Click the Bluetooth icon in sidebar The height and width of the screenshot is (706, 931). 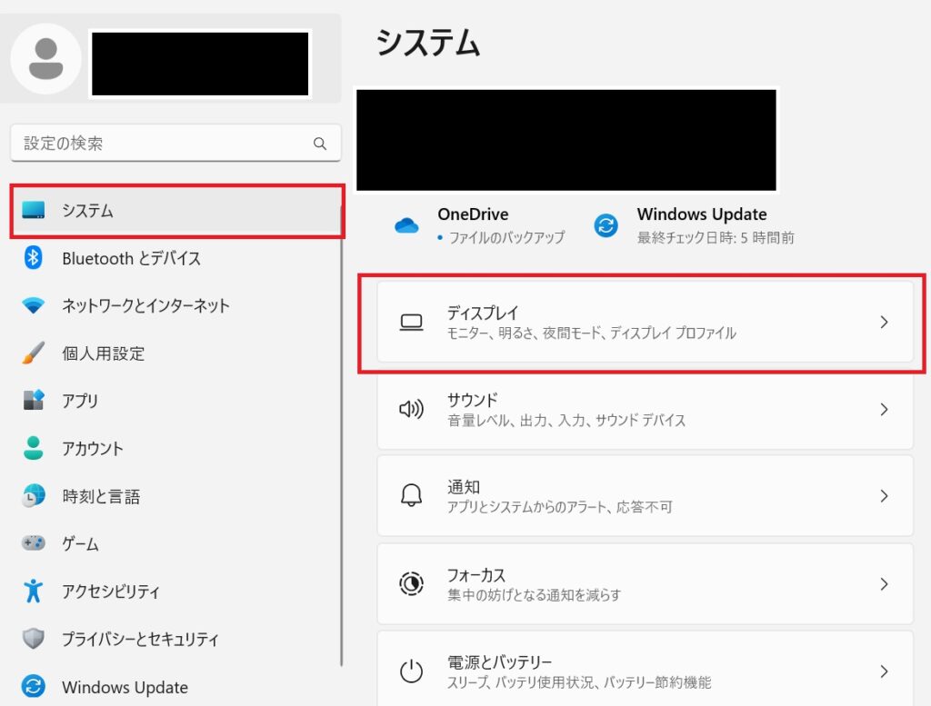(x=34, y=258)
